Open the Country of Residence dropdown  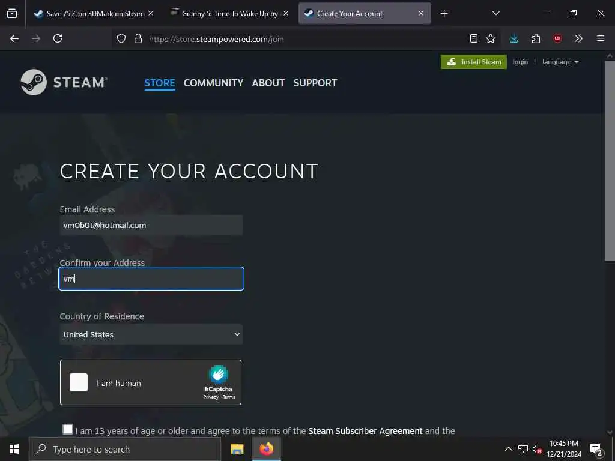[151, 334]
